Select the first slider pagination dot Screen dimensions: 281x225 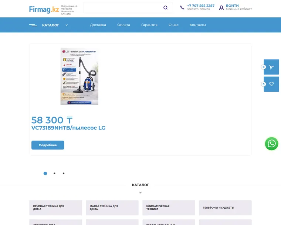[45, 173]
